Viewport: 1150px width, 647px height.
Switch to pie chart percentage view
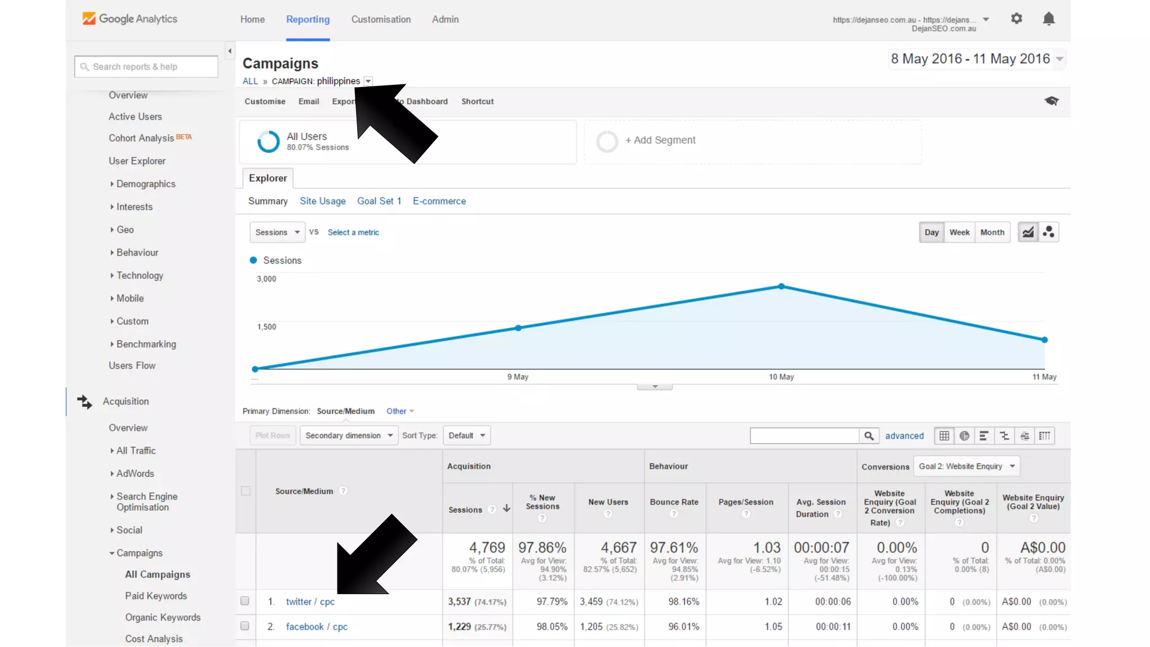tap(964, 436)
